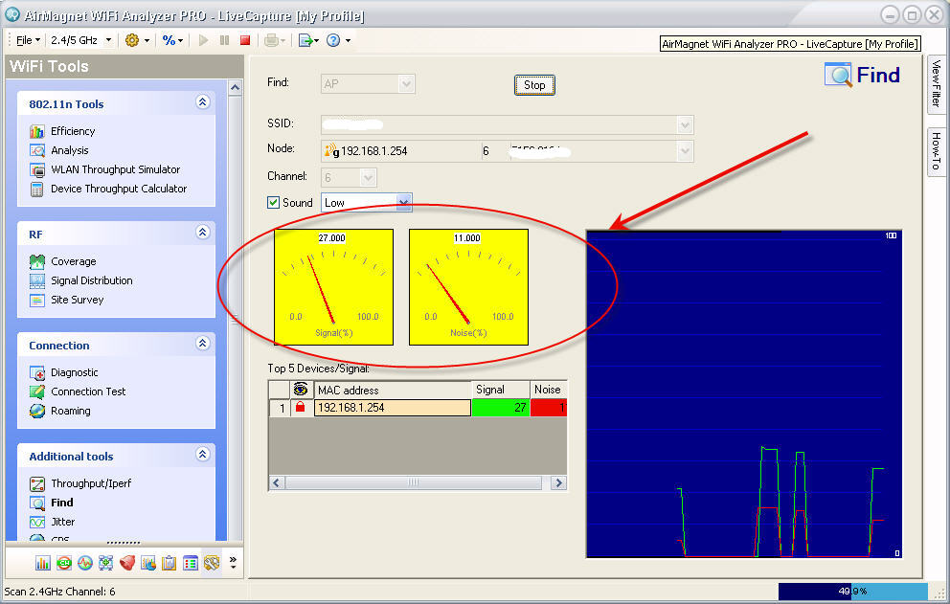The width and height of the screenshot is (950, 604).
Task: Click the percent units icon
Action: tap(169, 40)
